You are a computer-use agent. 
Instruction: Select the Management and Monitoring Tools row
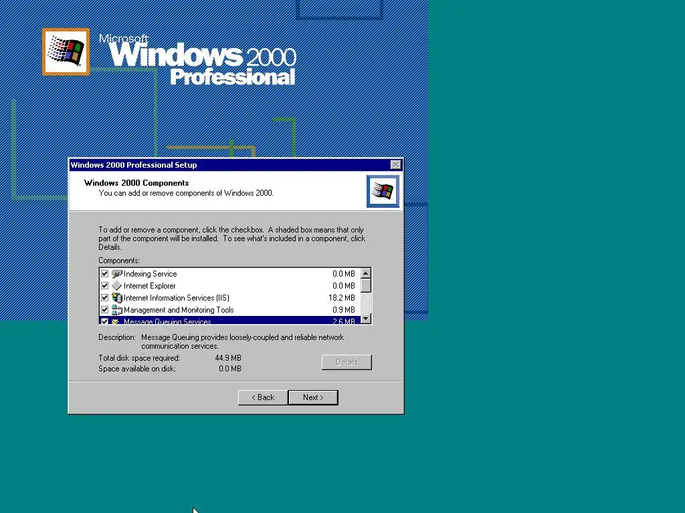tap(230, 310)
